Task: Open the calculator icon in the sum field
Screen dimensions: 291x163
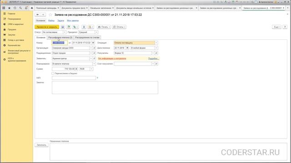Action: pyautogui.click(x=76, y=69)
